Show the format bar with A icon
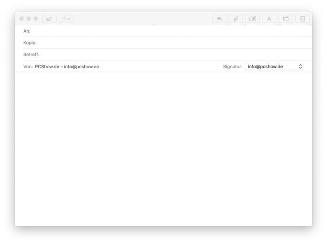The width and height of the screenshot is (327, 244). [x=269, y=19]
